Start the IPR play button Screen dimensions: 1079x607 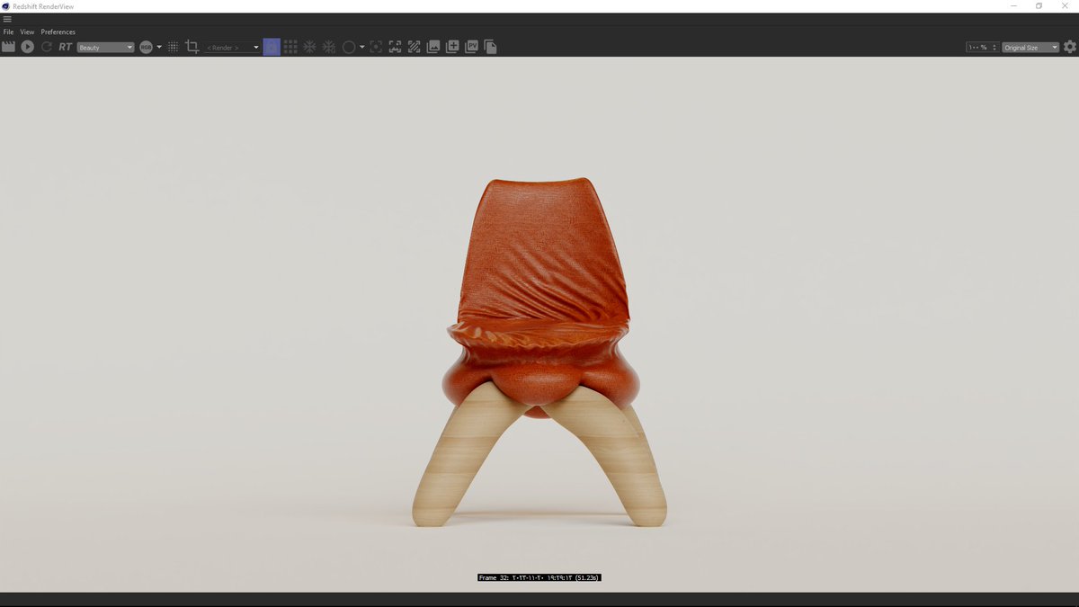(28, 47)
